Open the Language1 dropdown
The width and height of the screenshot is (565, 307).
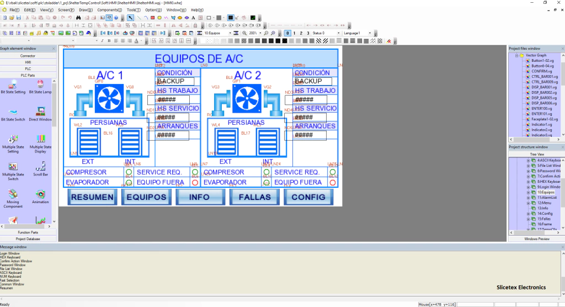370,33
